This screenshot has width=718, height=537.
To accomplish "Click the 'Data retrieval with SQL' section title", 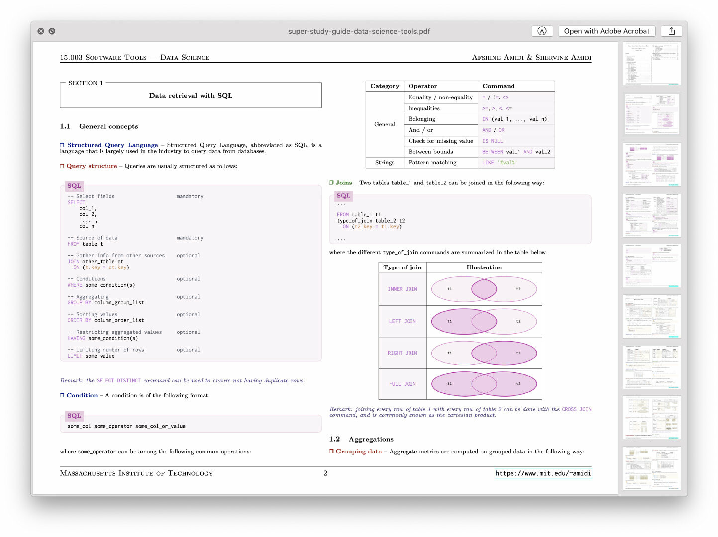I will 191,95.
